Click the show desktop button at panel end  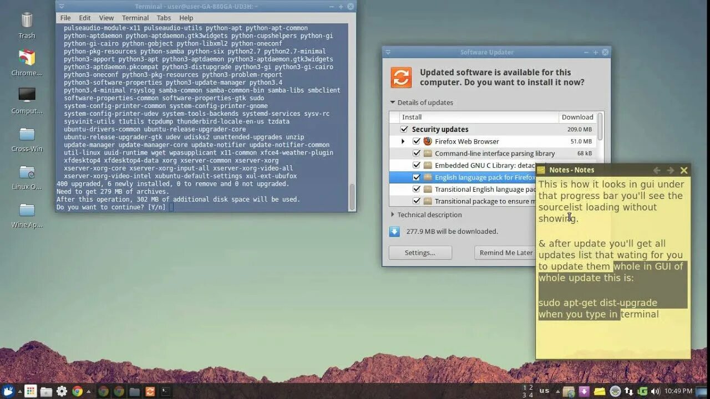tap(702, 391)
